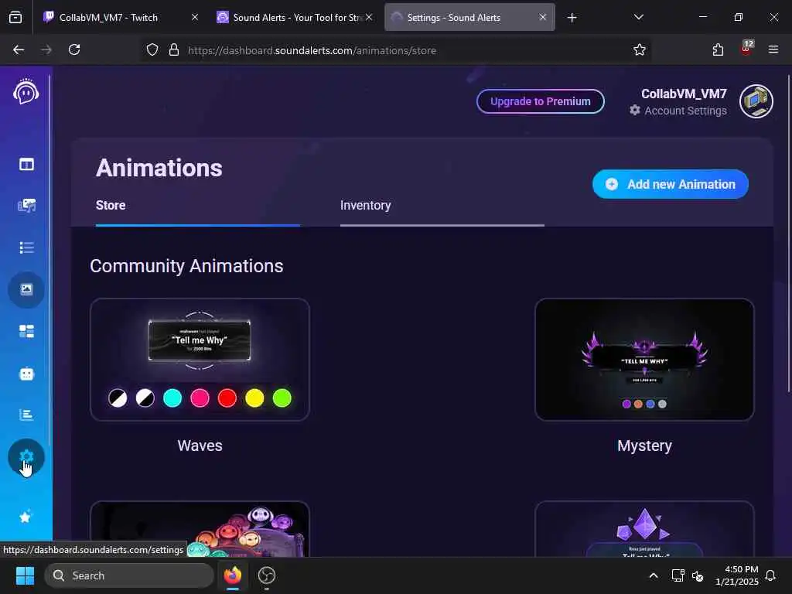
Task: Reload the page with refresh icon
Action: [x=74, y=49]
